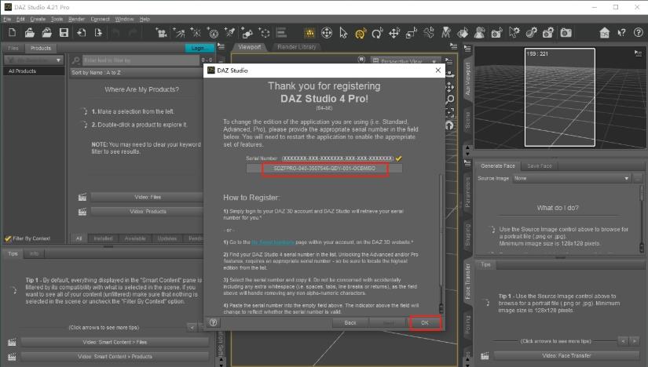Viewport: 648px width, 367px height.
Task: Select the highlighted ActivePose tool icon
Action: 361,33
